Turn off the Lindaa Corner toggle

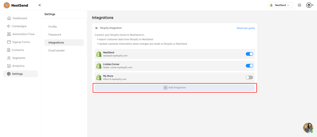249,66
